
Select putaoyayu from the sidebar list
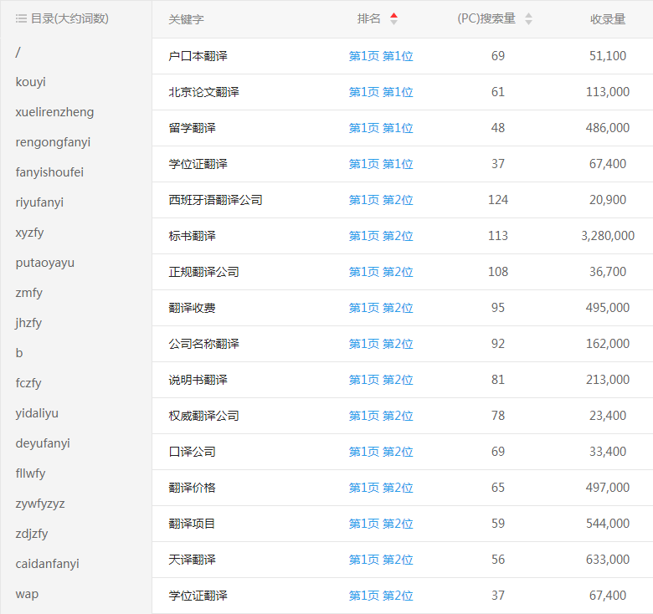tap(45, 263)
